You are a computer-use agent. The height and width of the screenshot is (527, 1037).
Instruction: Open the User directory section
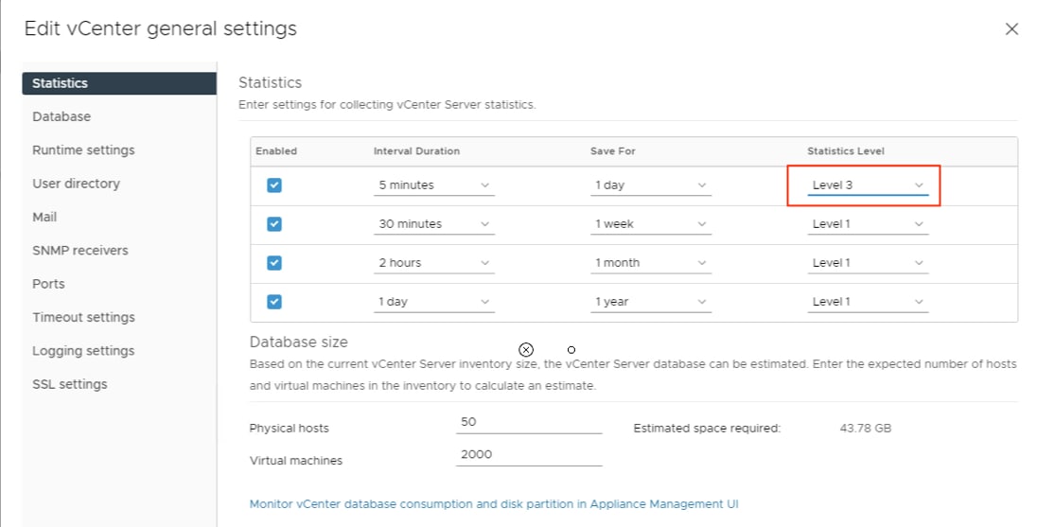[76, 184]
